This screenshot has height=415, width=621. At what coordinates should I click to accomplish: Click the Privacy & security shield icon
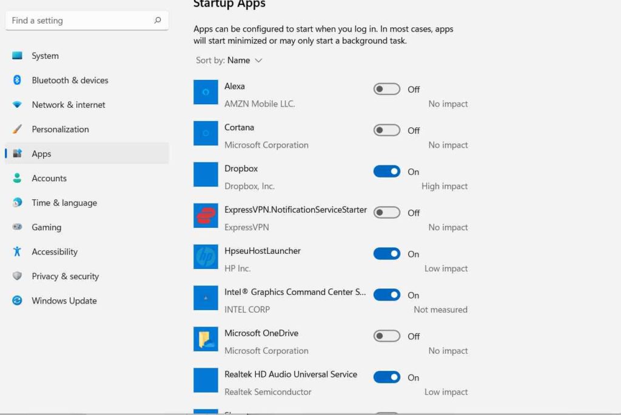(x=17, y=276)
